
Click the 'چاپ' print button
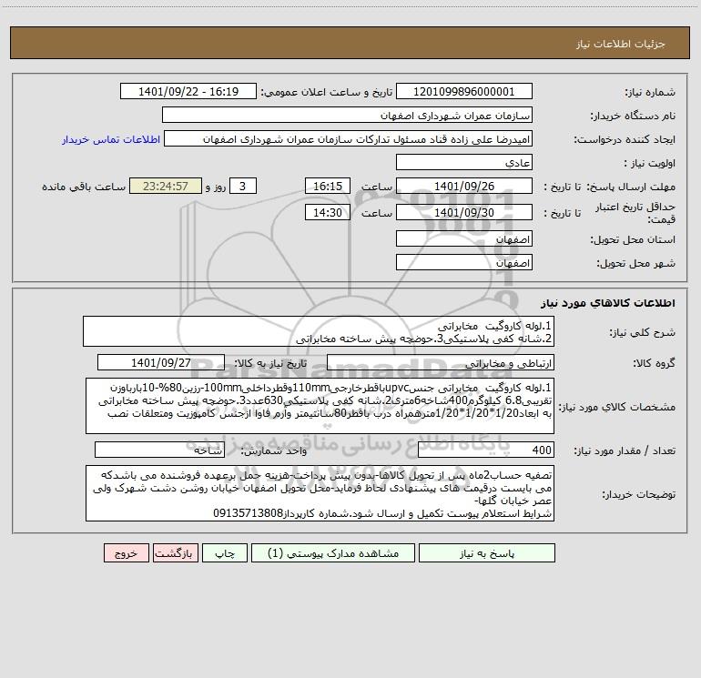(x=225, y=552)
